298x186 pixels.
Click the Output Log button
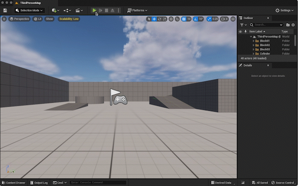click(39, 182)
